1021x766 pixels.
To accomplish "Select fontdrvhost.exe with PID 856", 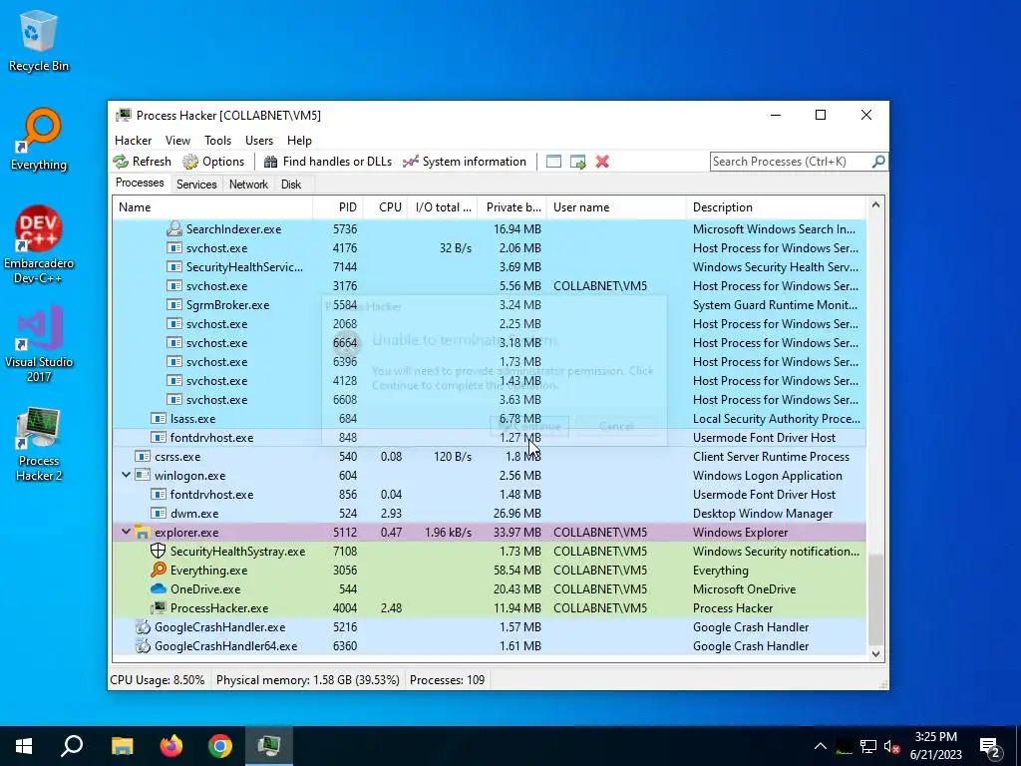I will tap(490, 495).
